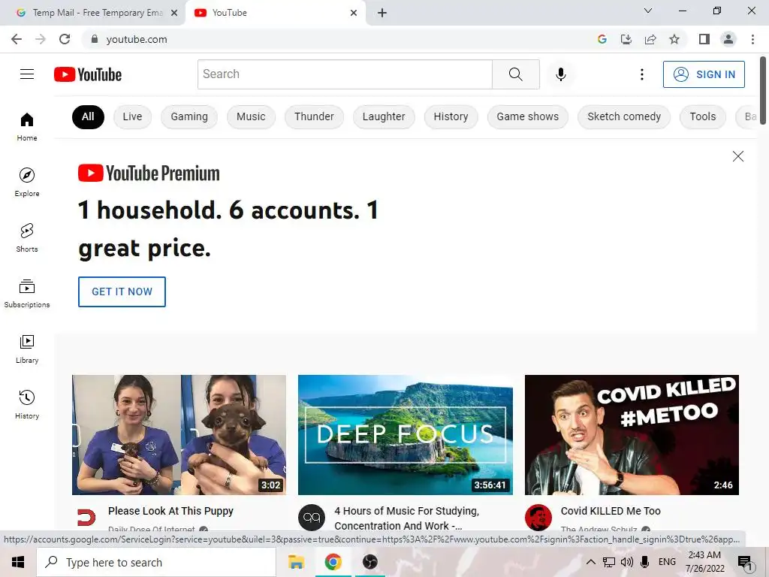This screenshot has width=769, height=577.
Task: Show hidden system tray icons
Action: pyautogui.click(x=590, y=562)
